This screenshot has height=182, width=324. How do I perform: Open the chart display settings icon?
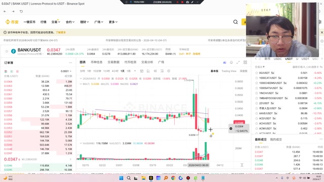(162, 71)
